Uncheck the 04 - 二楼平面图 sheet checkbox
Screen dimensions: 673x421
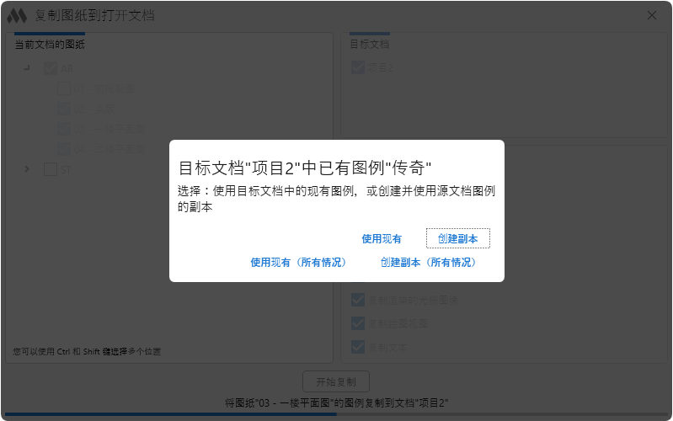click(x=64, y=149)
